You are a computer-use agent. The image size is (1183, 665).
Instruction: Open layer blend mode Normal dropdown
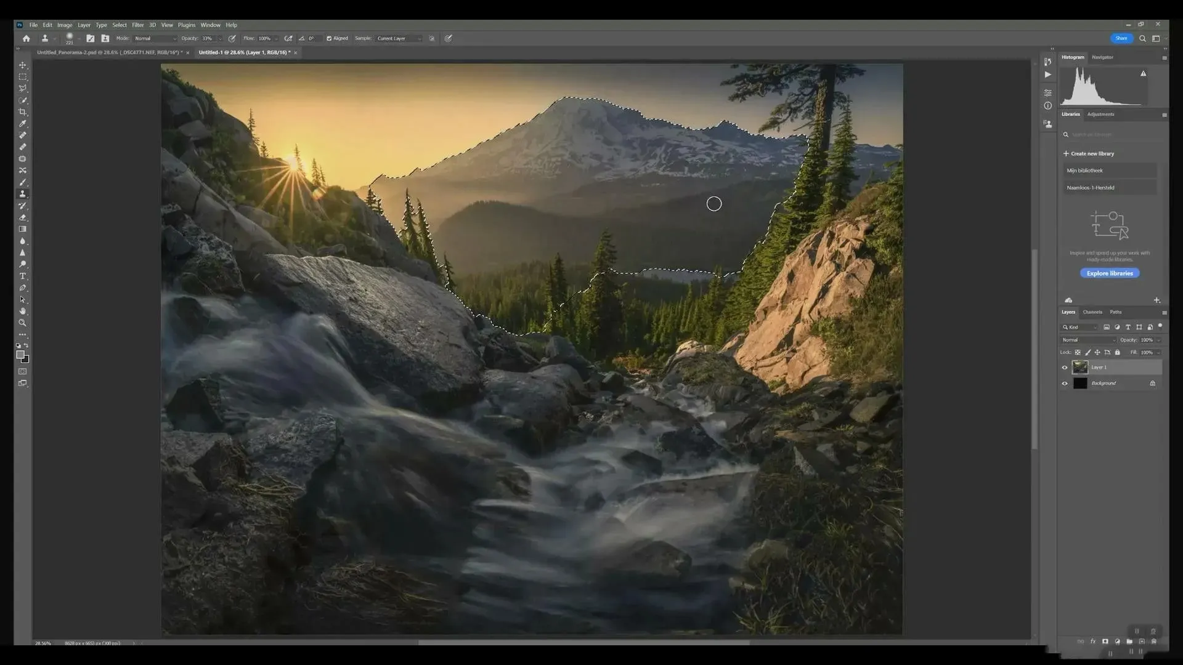point(1088,340)
